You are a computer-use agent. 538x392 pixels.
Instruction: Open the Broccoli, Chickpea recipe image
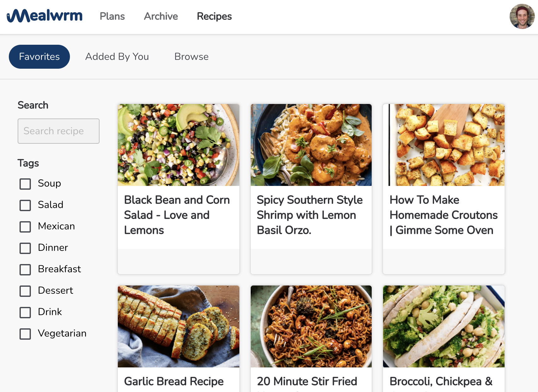(x=444, y=326)
